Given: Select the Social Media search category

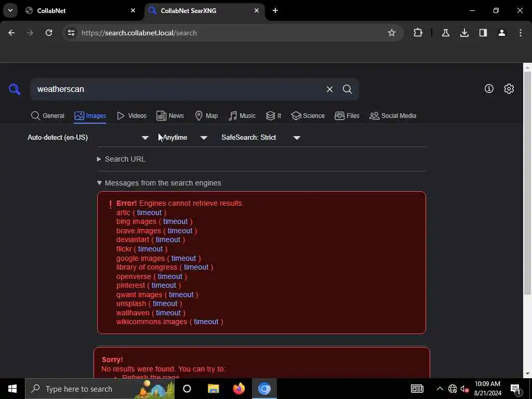Looking at the screenshot, I should point(393,116).
